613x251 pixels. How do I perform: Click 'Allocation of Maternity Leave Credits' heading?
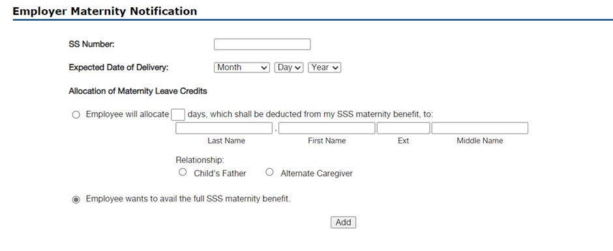pyautogui.click(x=138, y=91)
